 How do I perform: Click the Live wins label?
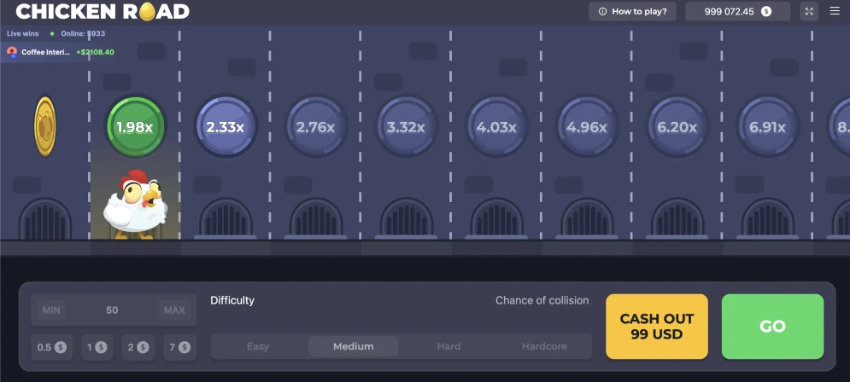(23, 33)
